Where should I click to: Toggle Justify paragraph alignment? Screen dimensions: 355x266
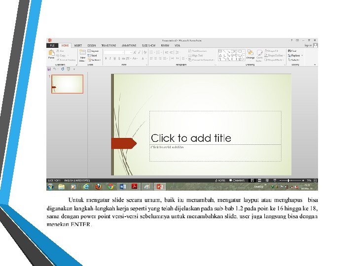tap(165, 59)
